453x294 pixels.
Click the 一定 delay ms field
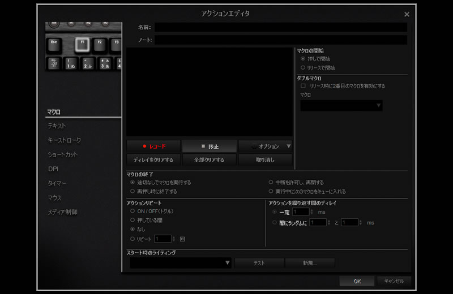tap(301, 212)
